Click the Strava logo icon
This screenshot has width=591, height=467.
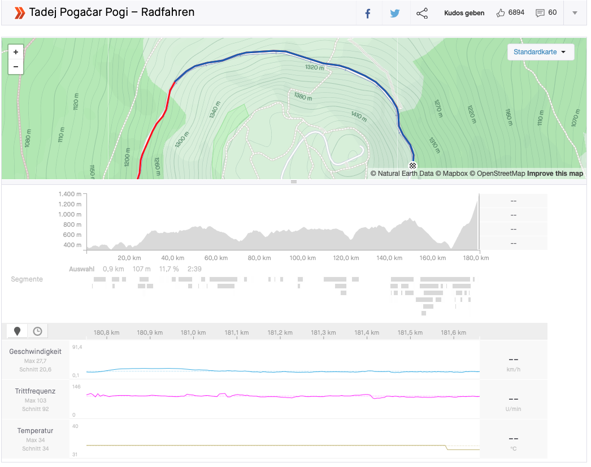click(x=20, y=12)
